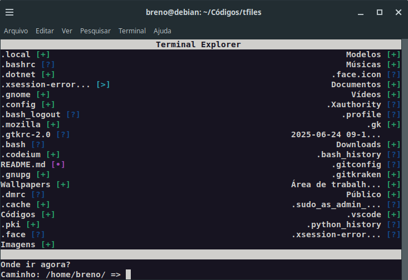Click the .codeium folder name
This screenshot has width=408, height=280.
coord(21,154)
